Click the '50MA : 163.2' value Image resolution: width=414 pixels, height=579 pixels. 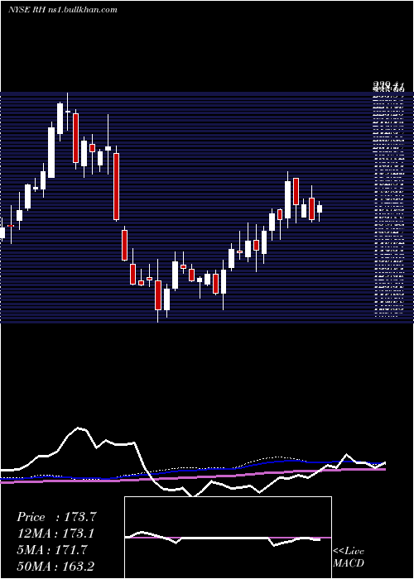(x=55, y=566)
